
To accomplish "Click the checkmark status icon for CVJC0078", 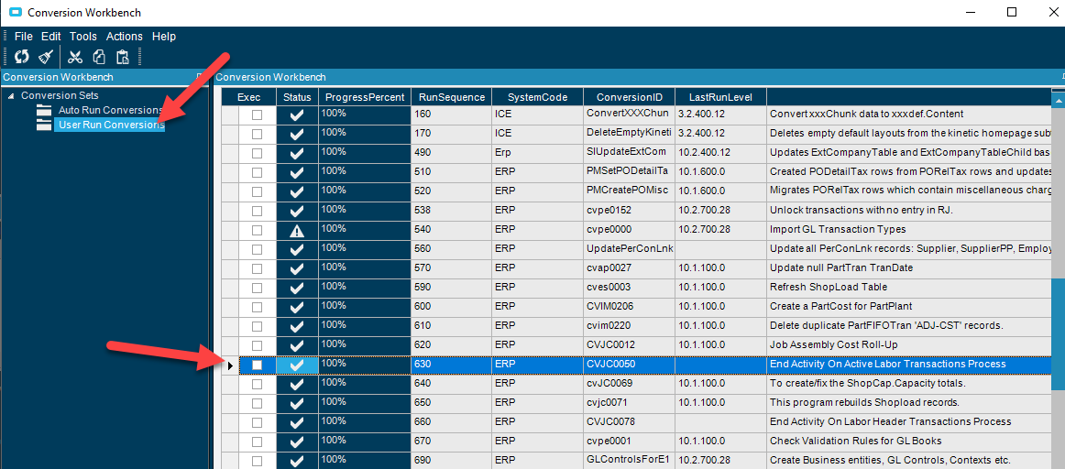I will pyautogui.click(x=297, y=423).
